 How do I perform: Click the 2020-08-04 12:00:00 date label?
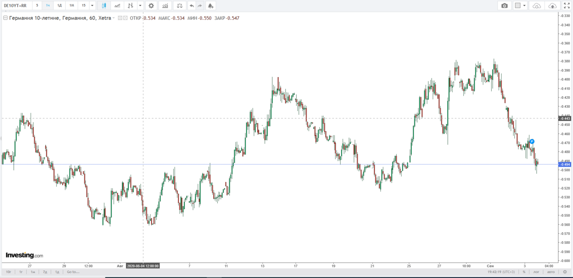(x=143, y=266)
